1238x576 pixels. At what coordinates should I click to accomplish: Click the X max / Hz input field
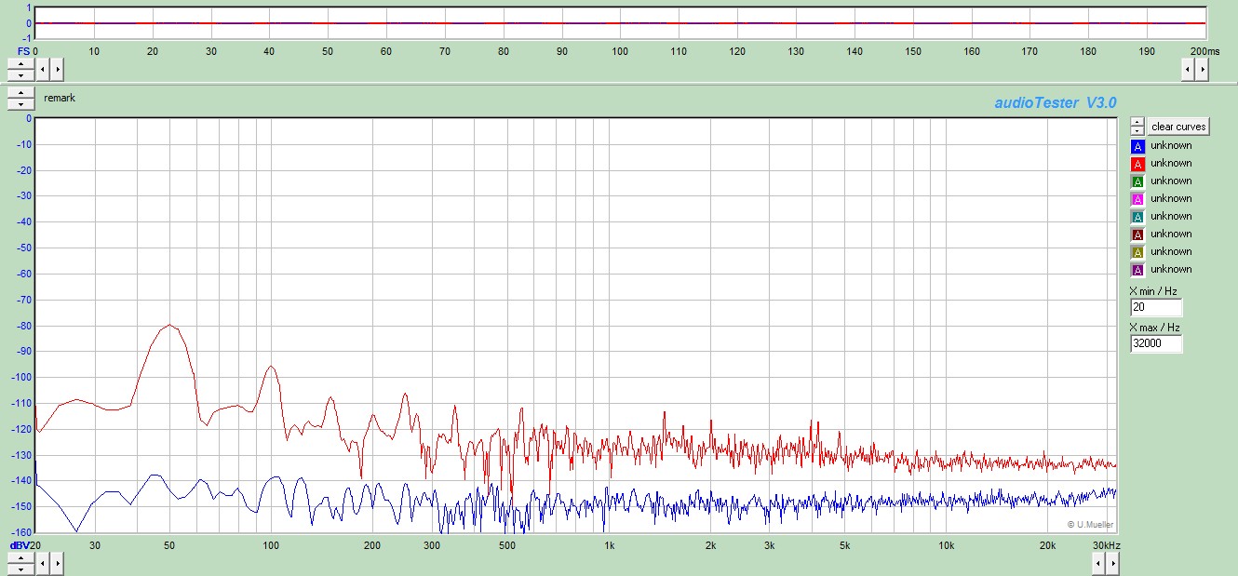(x=1156, y=344)
